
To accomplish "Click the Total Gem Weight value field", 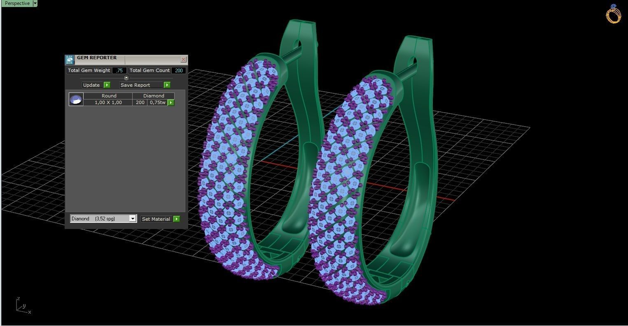I will click(x=119, y=70).
